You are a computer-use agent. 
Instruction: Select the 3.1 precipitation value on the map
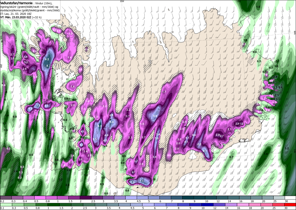127,116
